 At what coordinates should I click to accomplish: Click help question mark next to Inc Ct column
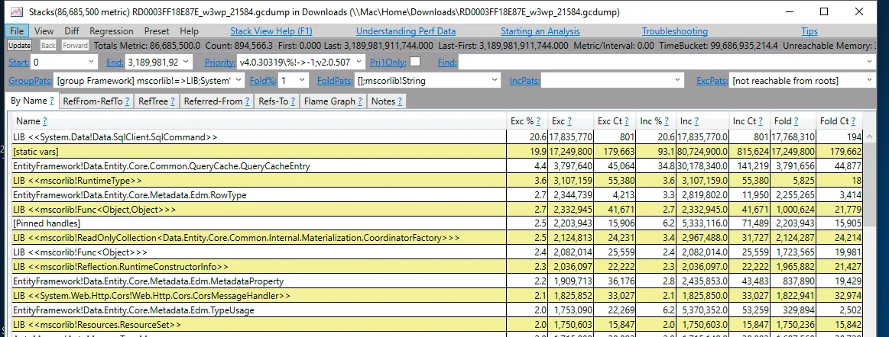[x=761, y=121]
